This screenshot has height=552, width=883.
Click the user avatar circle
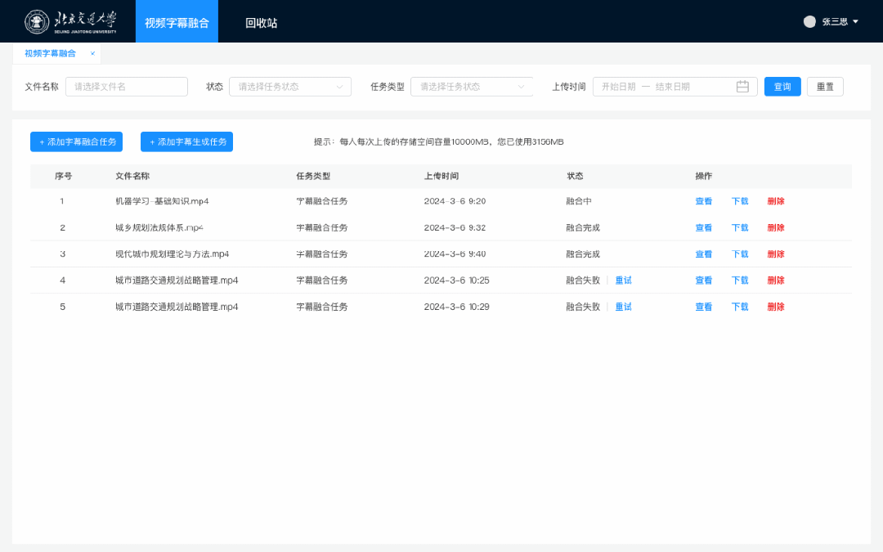coord(809,22)
